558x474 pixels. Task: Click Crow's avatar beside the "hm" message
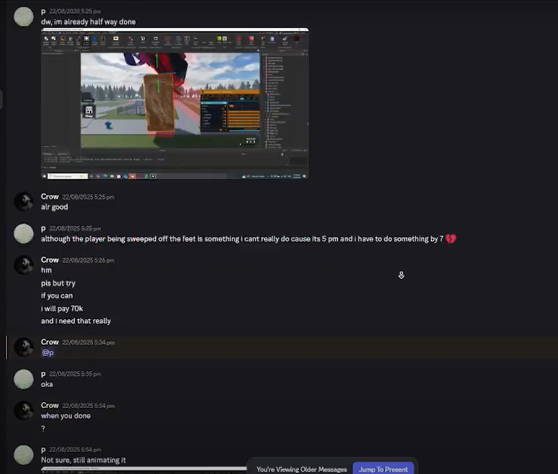23,265
